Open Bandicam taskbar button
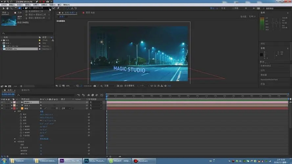Screen dimensions: 292x164 point(144,161)
